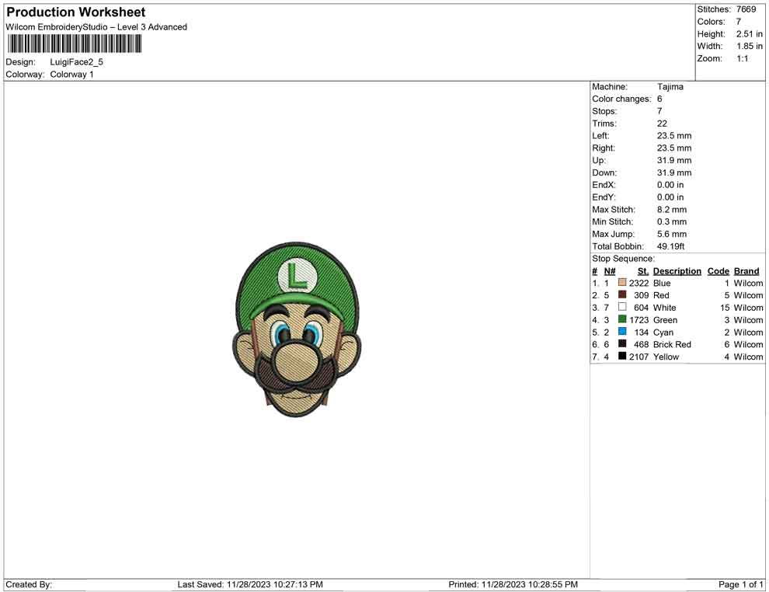
Task: Click the Colorway 1 value
Action: 71,75
